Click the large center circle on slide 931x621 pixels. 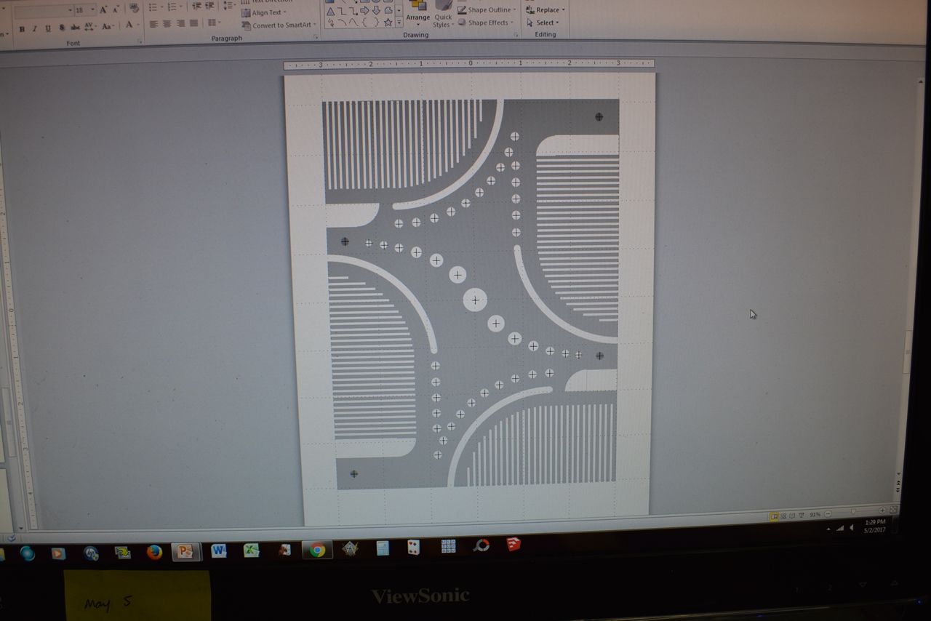click(475, 300)
